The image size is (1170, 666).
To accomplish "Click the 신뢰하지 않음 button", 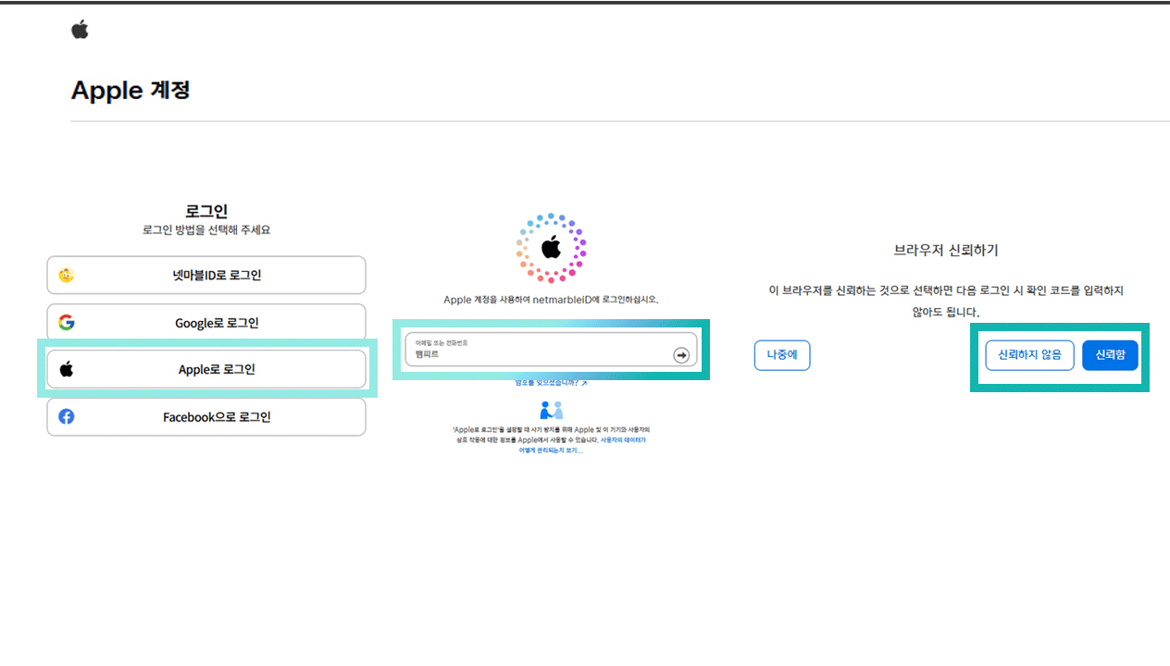I will [1028, 354].
